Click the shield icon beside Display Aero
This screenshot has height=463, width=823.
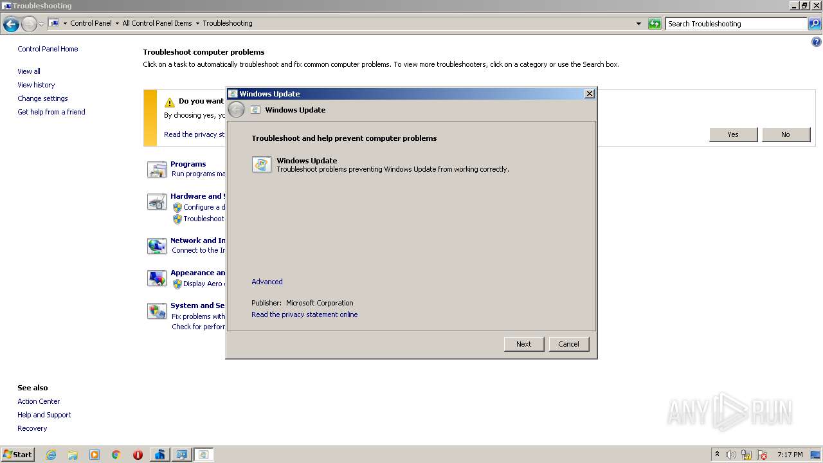click(x=177, y=284)
